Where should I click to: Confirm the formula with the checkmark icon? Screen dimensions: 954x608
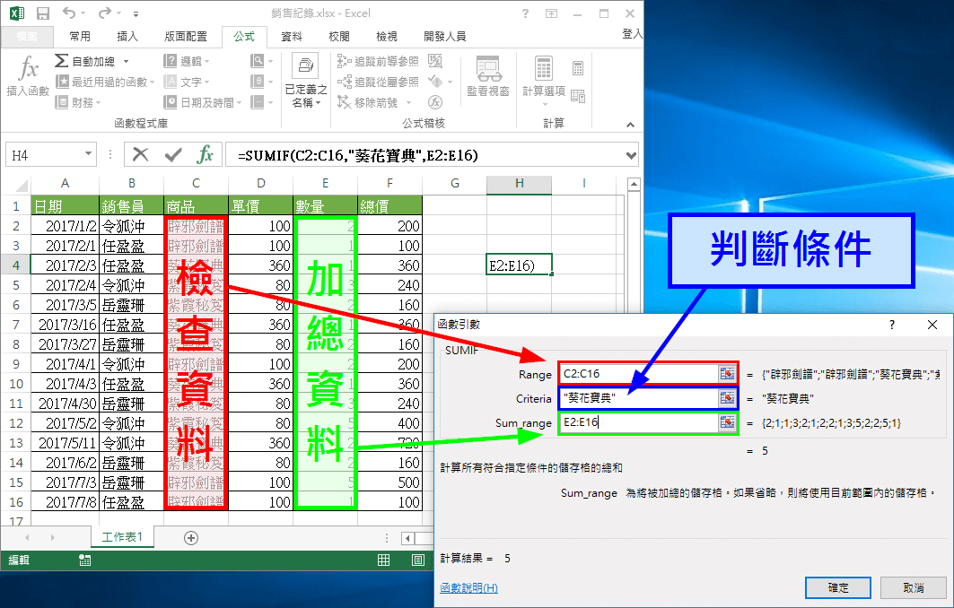pyautogui.click(x=171, y=155)
